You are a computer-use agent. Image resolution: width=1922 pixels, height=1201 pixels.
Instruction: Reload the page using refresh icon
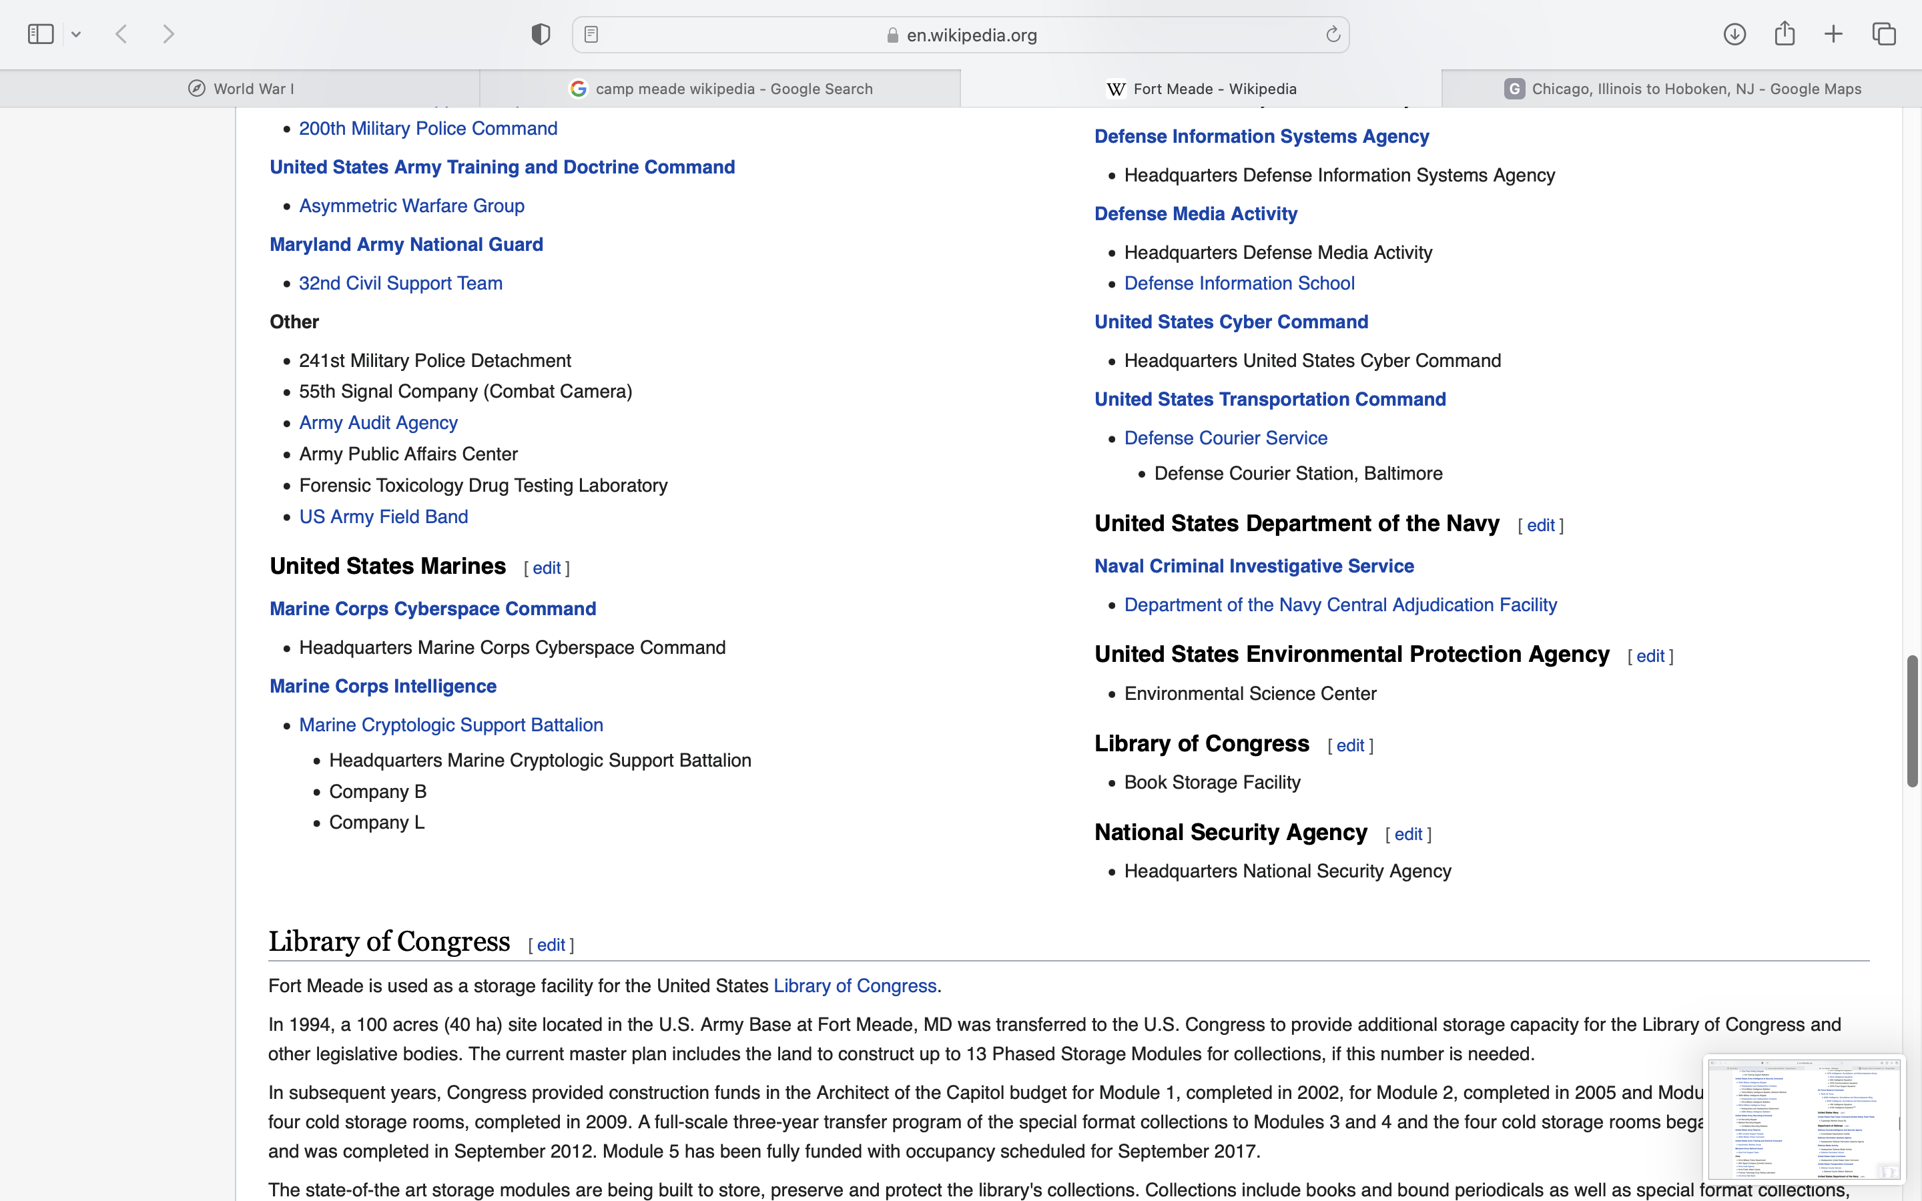pos(1333,34)
